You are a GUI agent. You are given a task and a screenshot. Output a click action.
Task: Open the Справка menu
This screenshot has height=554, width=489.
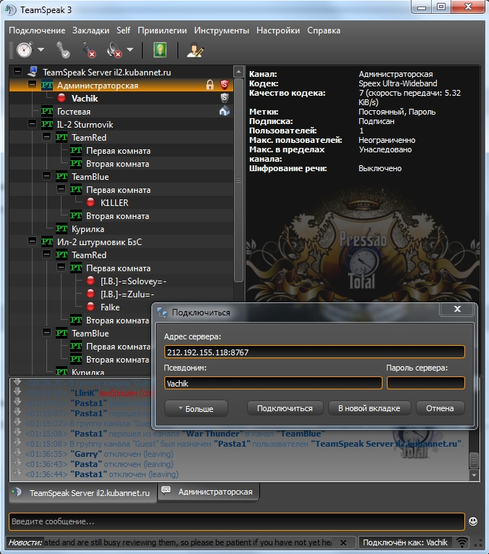click(x=323, y=30)
